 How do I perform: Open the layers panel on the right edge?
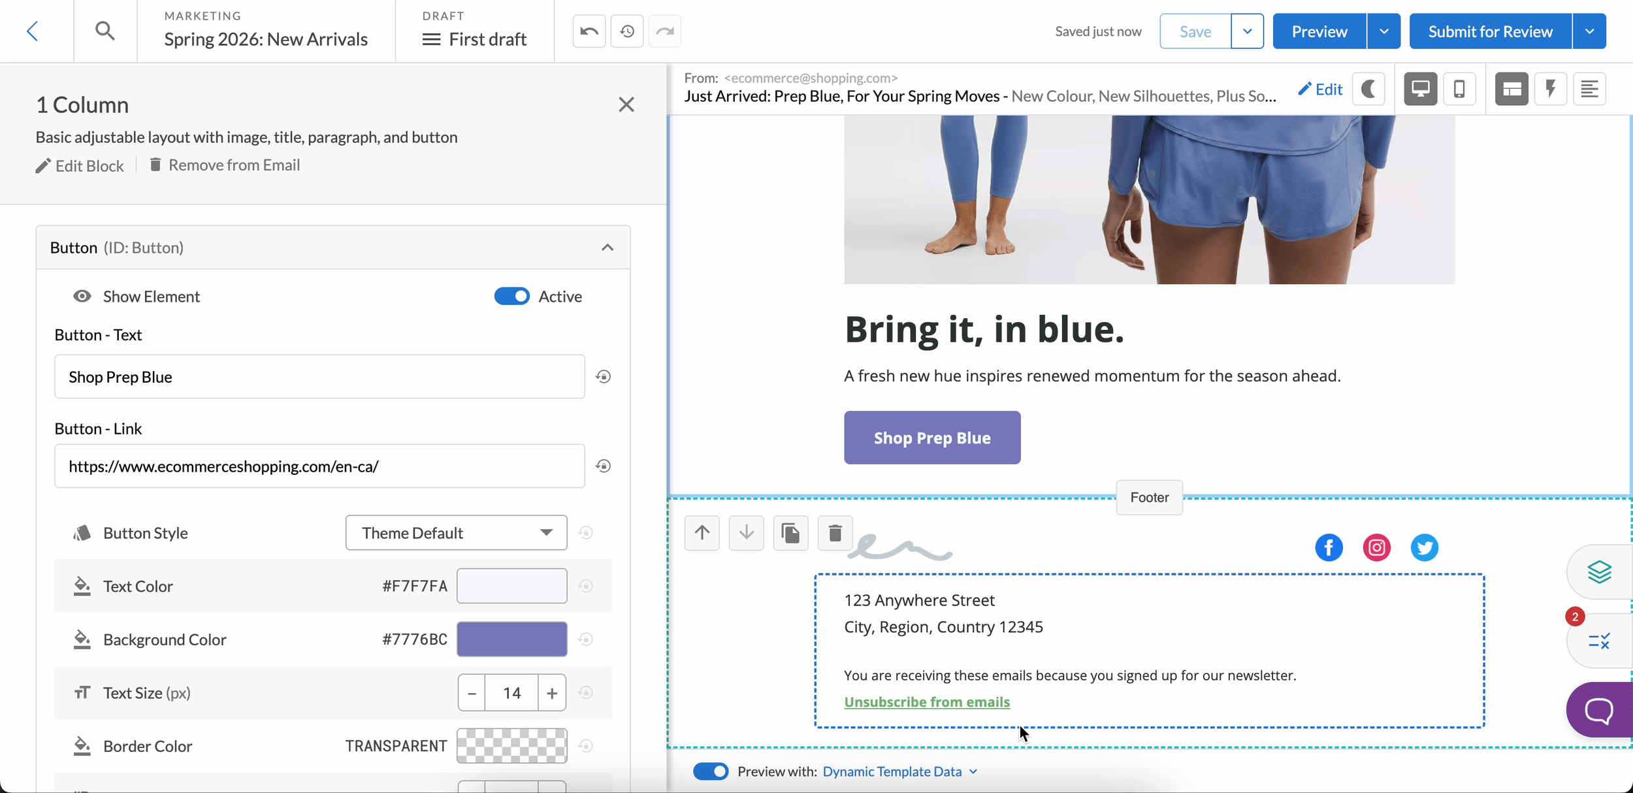click(x=1600, y=573)
